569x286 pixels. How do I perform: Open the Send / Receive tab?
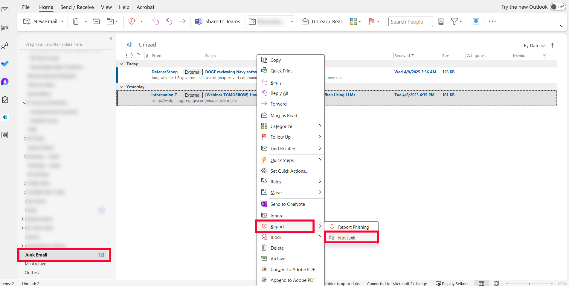click(x=77, y=7)
